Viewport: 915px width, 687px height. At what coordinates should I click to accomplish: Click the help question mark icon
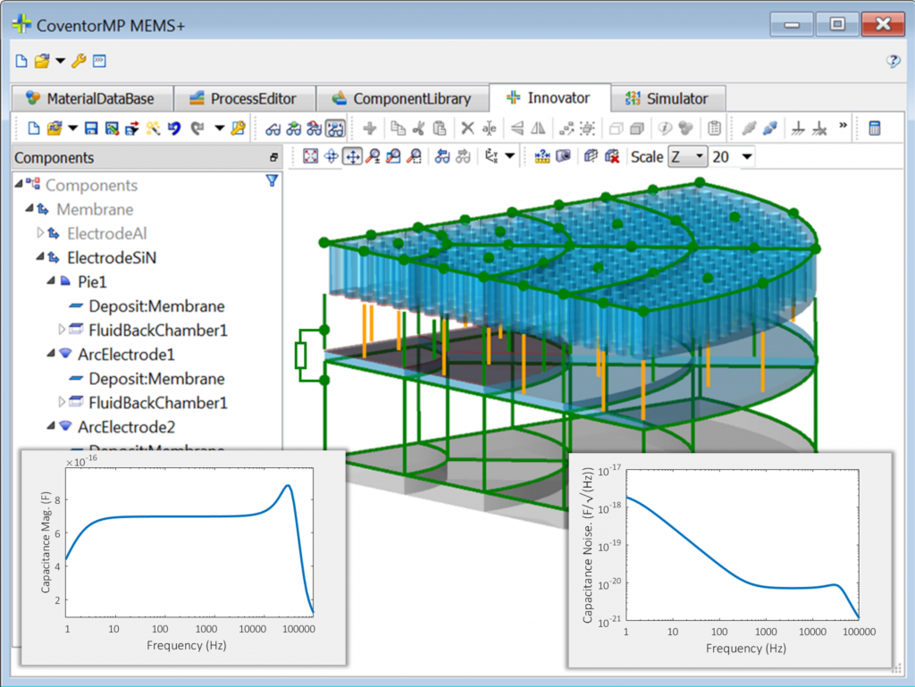pos(893,61)
